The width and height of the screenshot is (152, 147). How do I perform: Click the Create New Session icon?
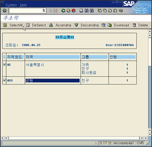pos(121,10)
